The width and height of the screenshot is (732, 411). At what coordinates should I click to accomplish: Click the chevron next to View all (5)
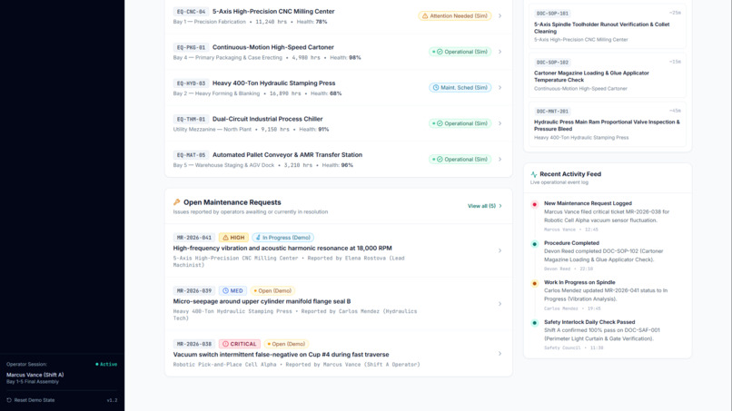[x=500, y=206]
